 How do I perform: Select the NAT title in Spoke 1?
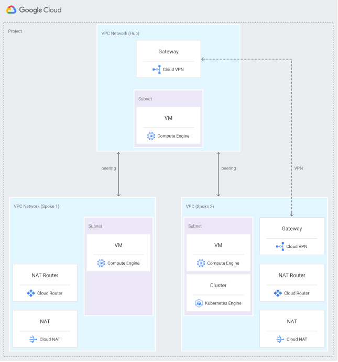(x=45, y=322)
